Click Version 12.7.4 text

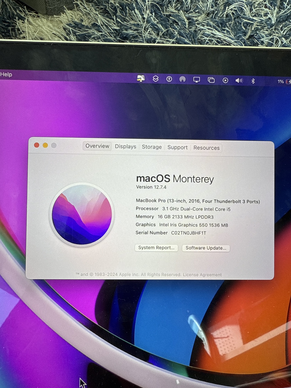pyautogui.click(x=151, y=187)
